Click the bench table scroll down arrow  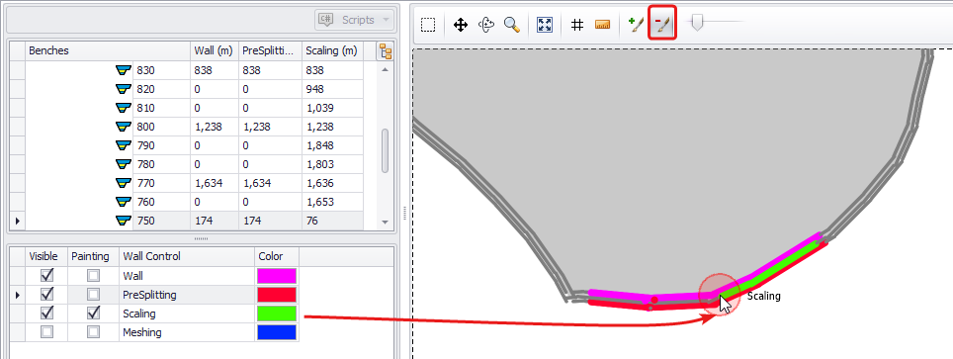tap(385, 223)
